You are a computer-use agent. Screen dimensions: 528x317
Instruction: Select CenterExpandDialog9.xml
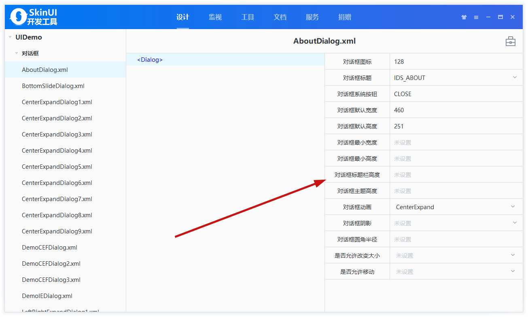tap(66, 231)
